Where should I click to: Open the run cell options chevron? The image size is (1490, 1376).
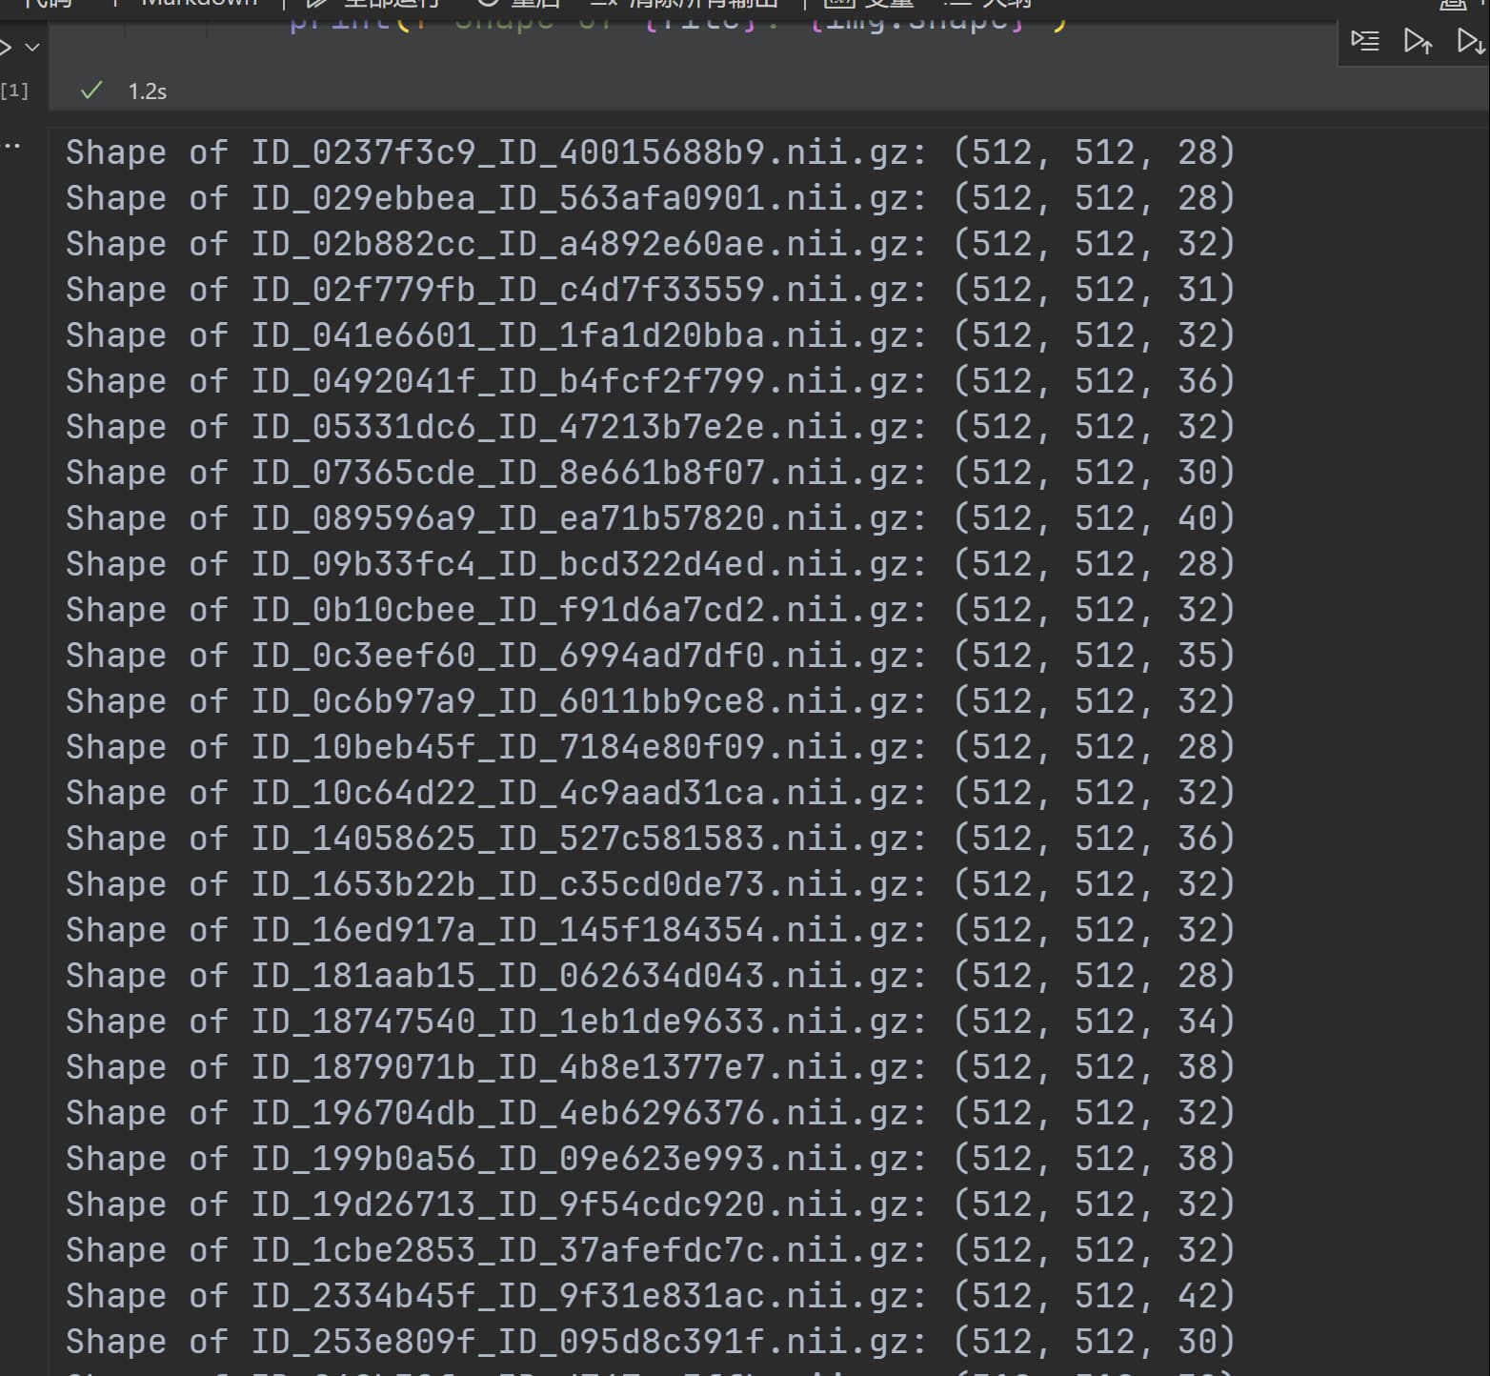point(32,47)
